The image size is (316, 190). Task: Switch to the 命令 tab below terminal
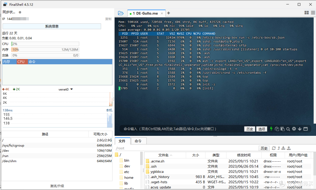(138, 141)
